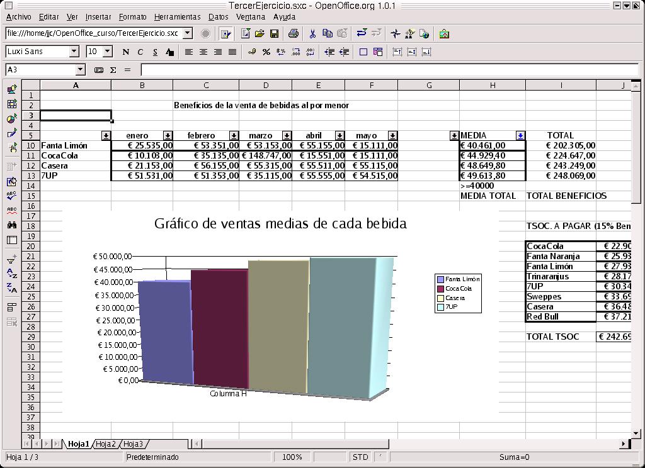Viewport: 645px width, 468px height.
Task: Click the formula input line
Action: click(389, 70)
